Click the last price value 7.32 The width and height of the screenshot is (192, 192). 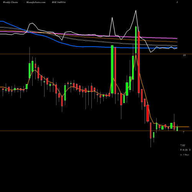183,145
